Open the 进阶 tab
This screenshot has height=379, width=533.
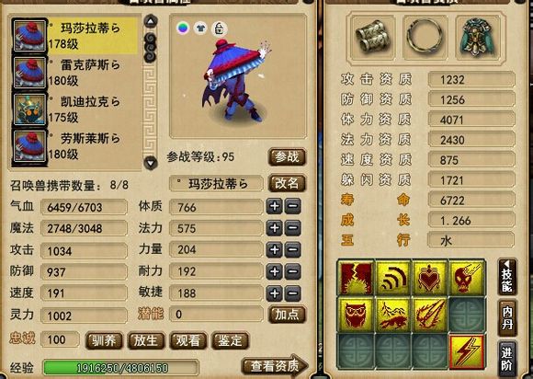point(507,359)
